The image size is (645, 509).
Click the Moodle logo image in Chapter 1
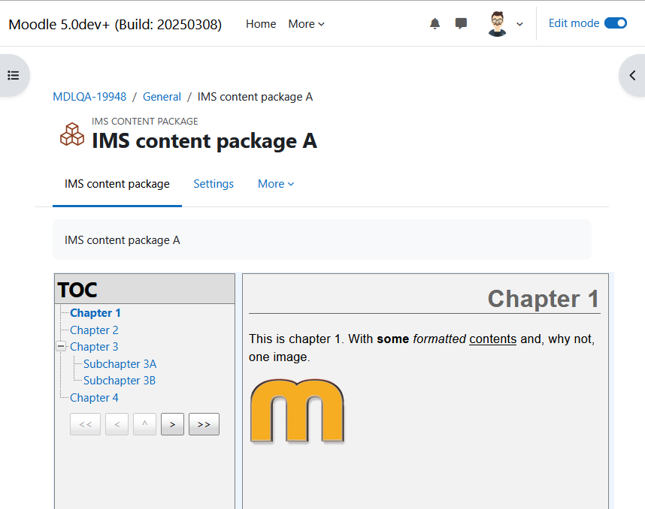[297, 411]
